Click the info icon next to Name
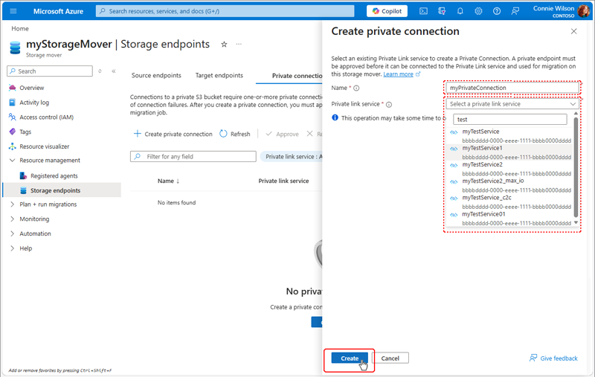 (356, 88)
